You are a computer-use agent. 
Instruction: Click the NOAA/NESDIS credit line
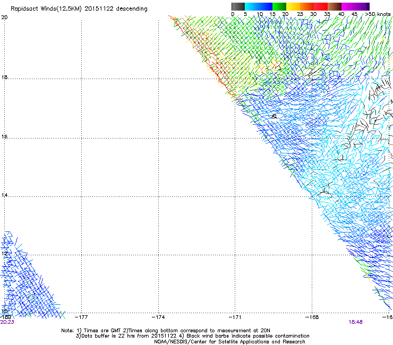click(x=229, y=342)
